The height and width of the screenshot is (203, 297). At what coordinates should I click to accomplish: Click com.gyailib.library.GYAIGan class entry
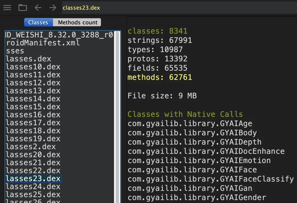pyautogui.click(x=190, y=188)
